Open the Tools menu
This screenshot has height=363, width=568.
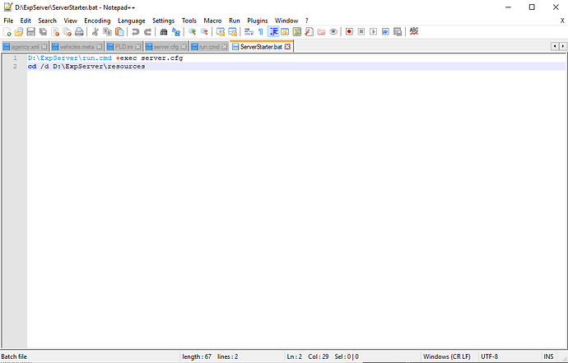coord(189,21)
